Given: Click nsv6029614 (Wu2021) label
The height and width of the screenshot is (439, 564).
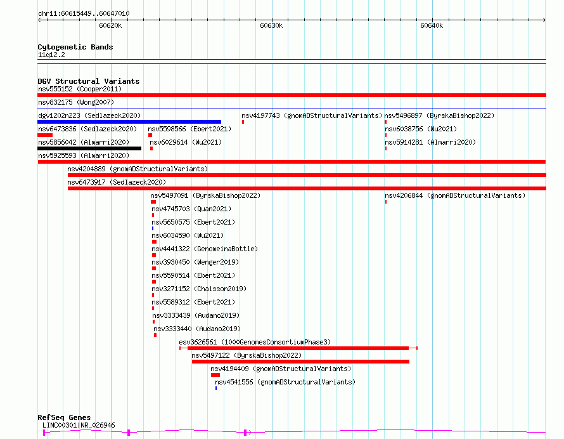Looking at the screenshot, I should [x=186, y=142].
